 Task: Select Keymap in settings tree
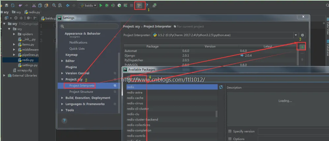[71, 55]
